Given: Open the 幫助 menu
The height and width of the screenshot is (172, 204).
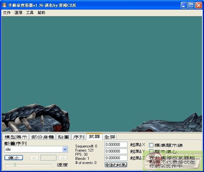Looking at the screenshot, I should click(41, 13).
